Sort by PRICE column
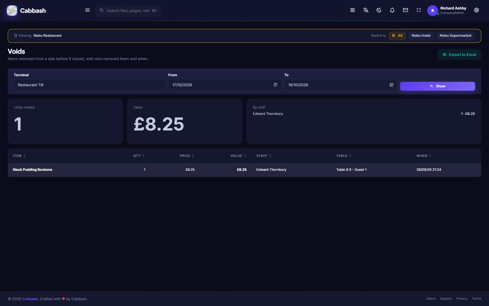 pos(187,156)
